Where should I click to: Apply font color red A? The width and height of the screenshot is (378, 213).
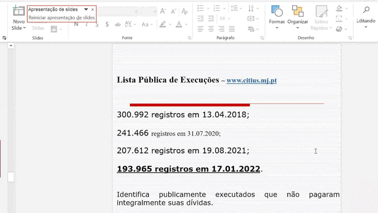coord(179,24)
